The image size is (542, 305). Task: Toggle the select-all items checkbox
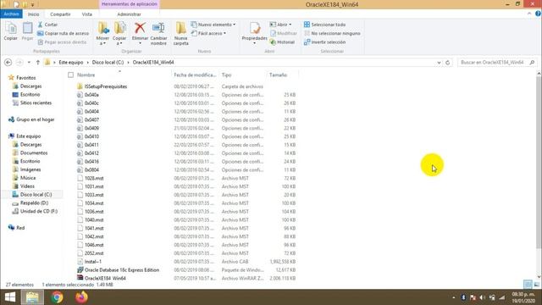point(71,75)
